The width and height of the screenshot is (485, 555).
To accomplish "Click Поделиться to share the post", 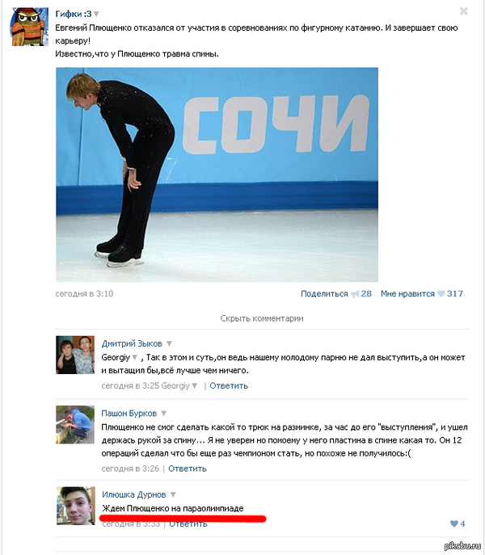I will pyautogui.click(x=324, y=294).
